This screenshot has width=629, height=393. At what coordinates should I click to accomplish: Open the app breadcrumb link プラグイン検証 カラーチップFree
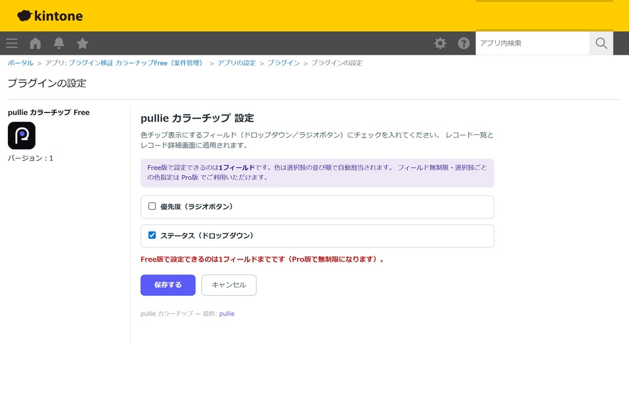136,63
